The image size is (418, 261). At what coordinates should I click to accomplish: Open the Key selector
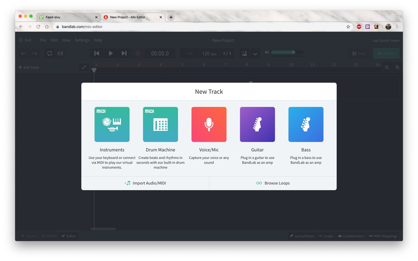click(190, 53)
